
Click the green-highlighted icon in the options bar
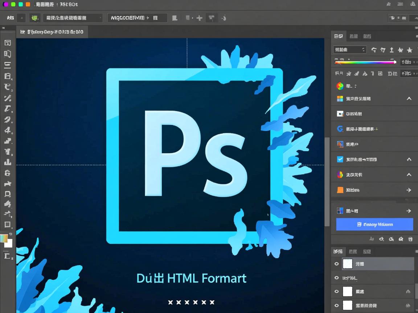[34, 18]
